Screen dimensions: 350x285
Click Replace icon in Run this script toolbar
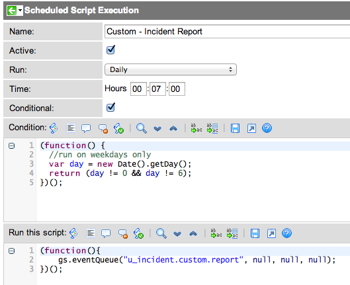(216, 233)
